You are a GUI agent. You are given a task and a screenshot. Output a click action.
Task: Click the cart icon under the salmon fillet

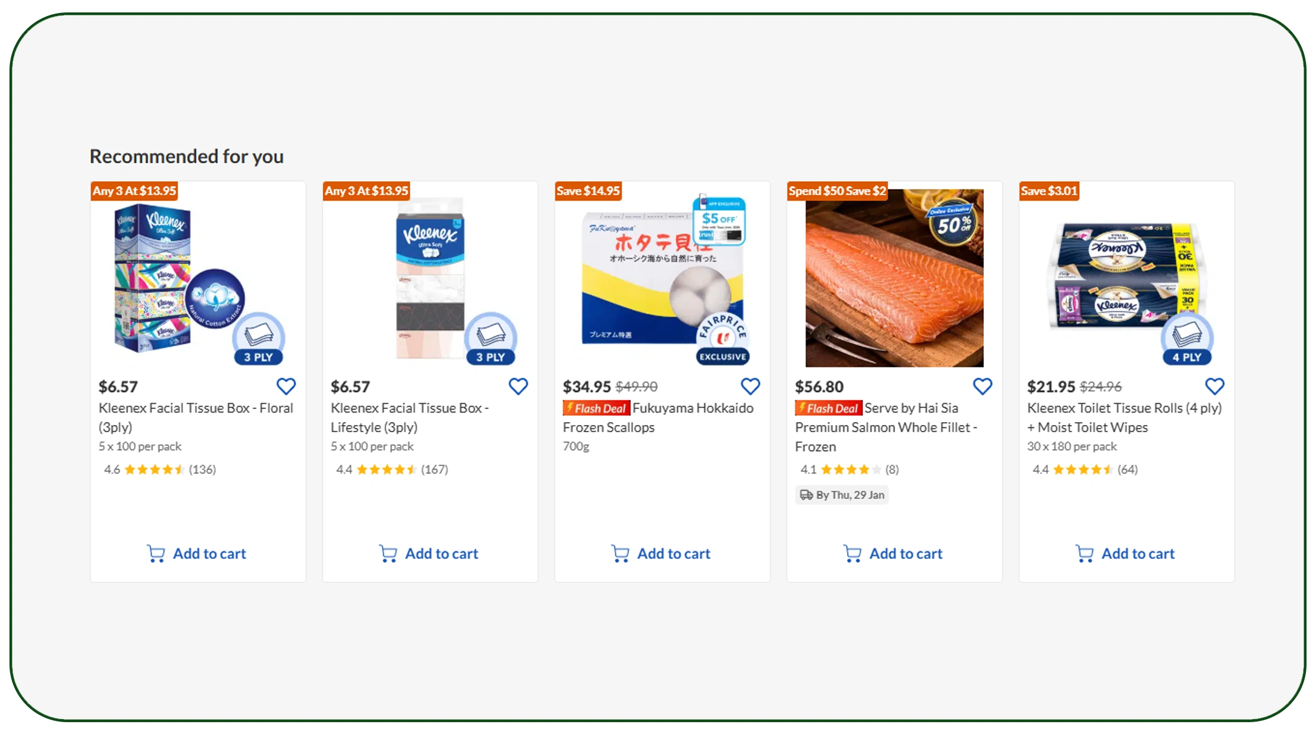851,552
